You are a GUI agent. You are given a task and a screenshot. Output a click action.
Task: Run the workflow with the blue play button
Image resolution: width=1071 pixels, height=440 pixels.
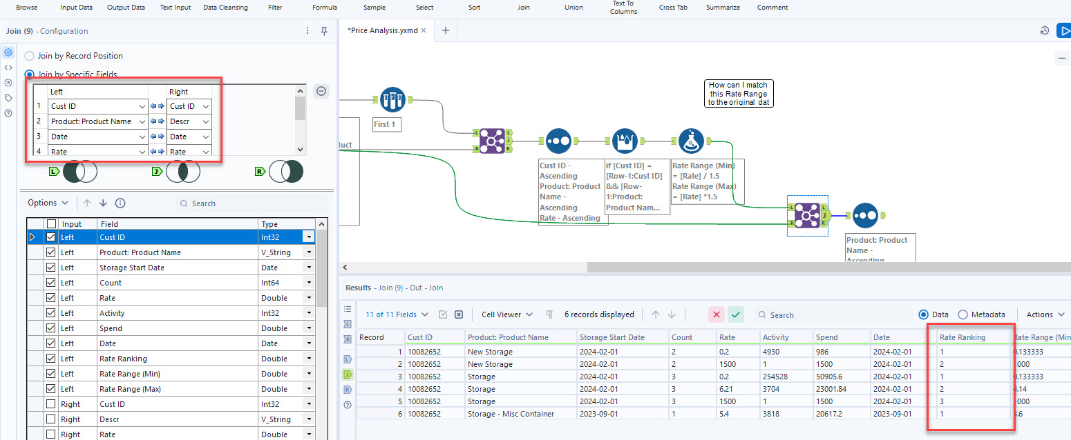coord(1065,30)
